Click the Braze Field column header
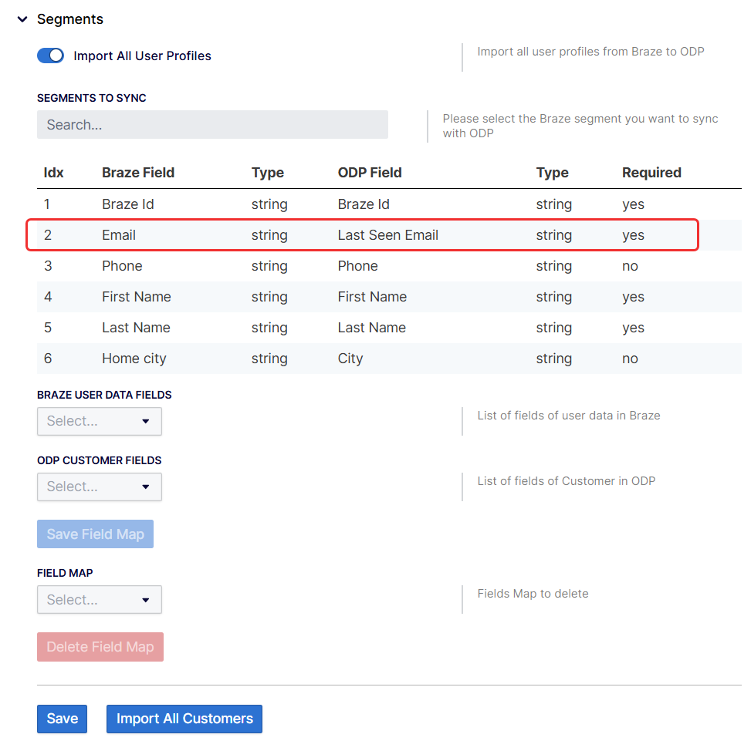751x741 pixels. (x=138, y=172)
